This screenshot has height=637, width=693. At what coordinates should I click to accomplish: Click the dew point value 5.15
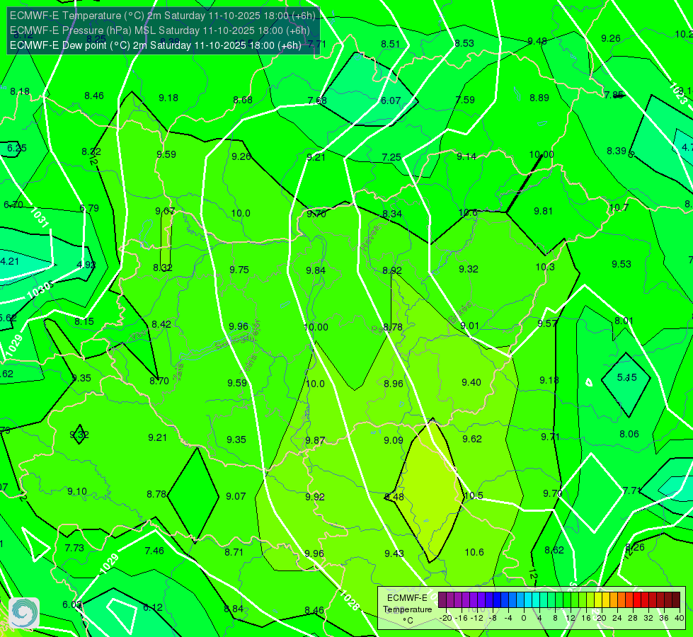626,377
